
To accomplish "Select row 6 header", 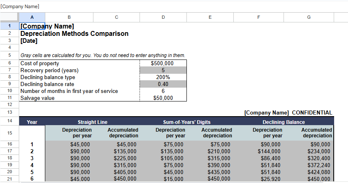I will (9, 63).
